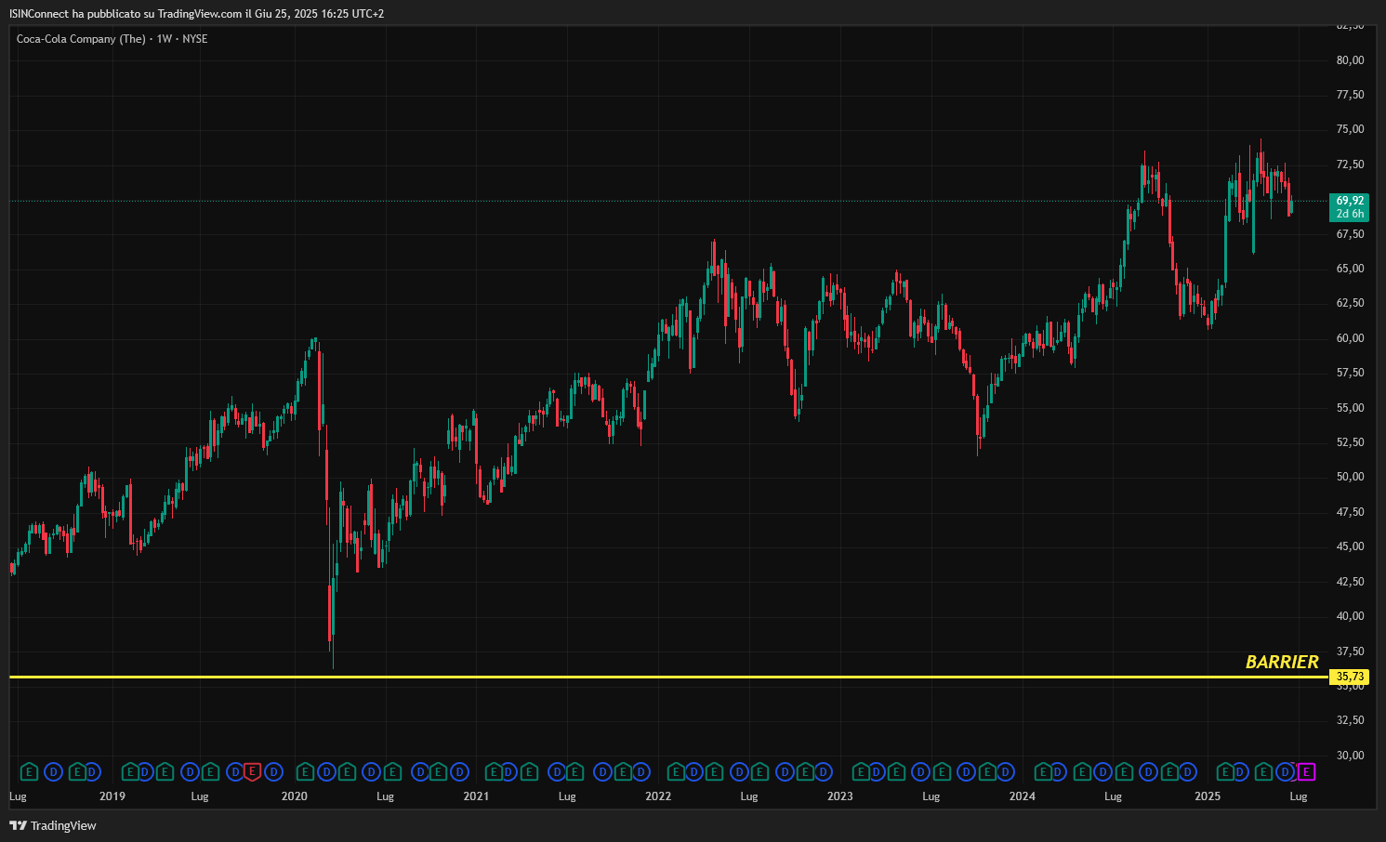Click the blue D dividend marker just before the 2024 label
Image resolution: width=1386 pixels, height=842 pixels.
click(x=1006, y=771)
